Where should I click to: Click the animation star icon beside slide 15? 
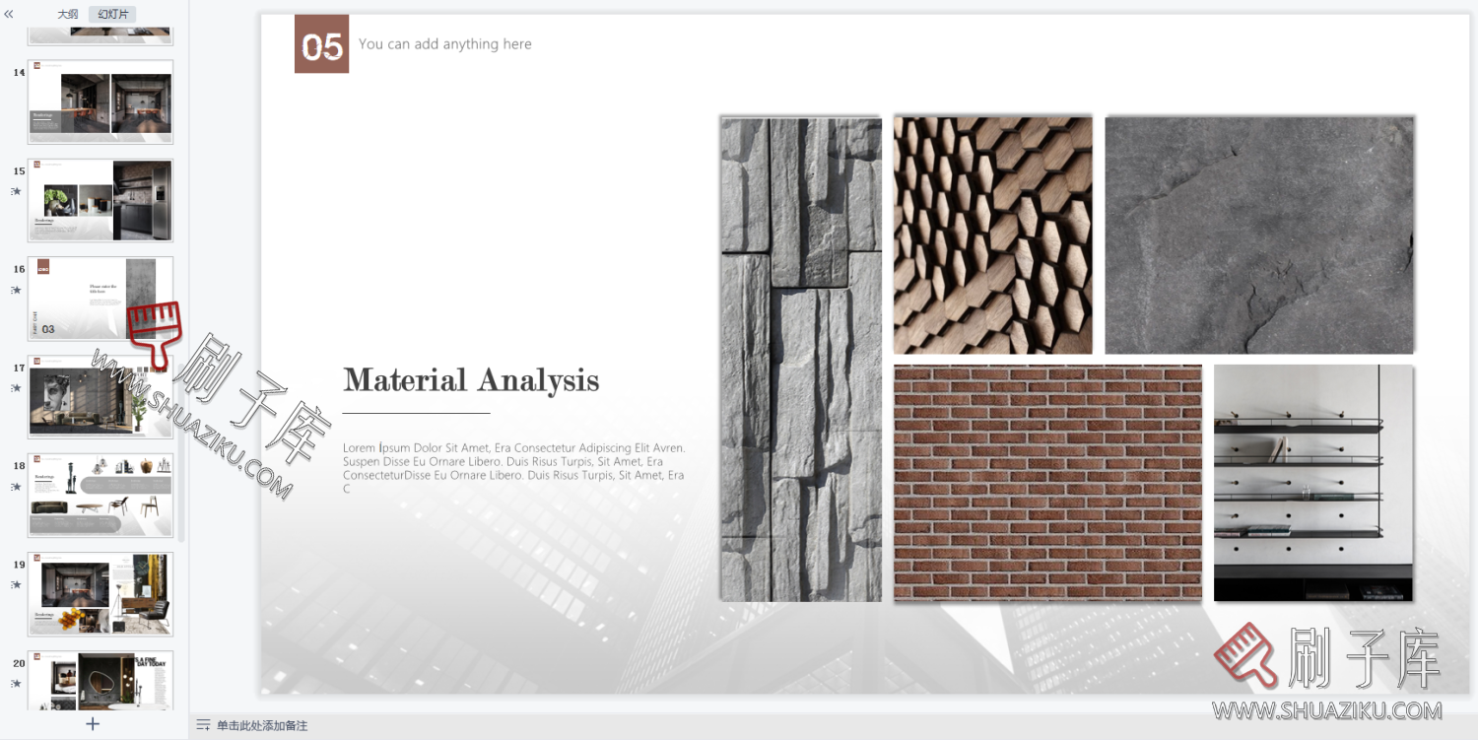click(16, 191)
